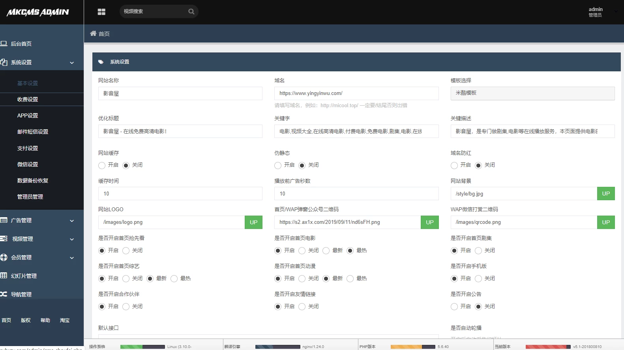Click the tag icon beside 系统设置 header
624x350 pixels.
pos(101,62)
